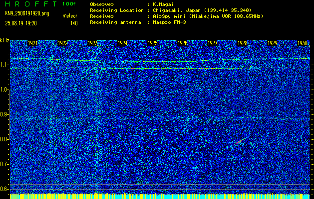
Task: Click the 0.6 kHz axis label
Action: point(4,189)
